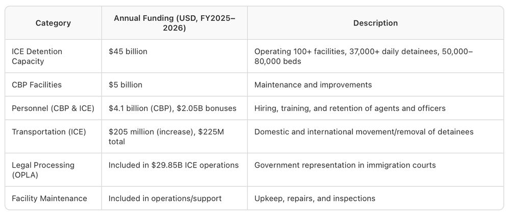
Task: Select the CBP Facilities row label
Action: click(x=36, y=85)
